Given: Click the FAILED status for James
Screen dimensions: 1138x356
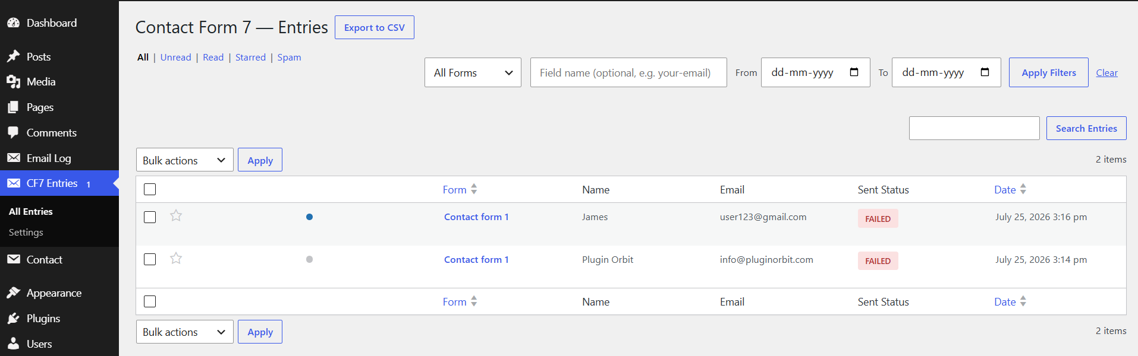Looking at the screenshot, I should click(x=878, y=218).
